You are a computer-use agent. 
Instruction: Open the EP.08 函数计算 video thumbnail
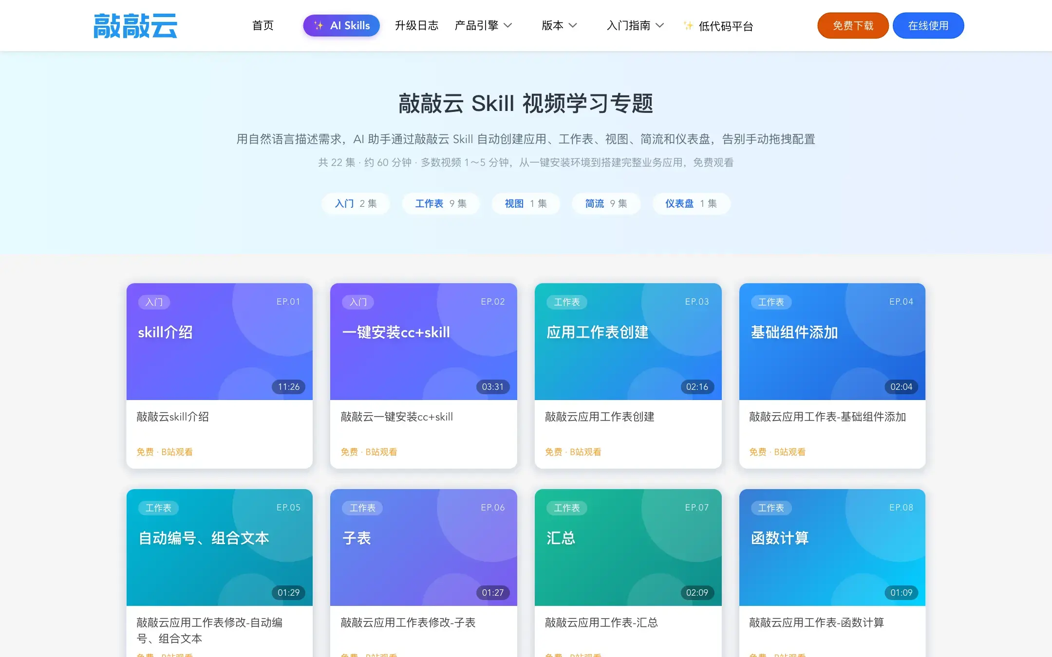832,547
